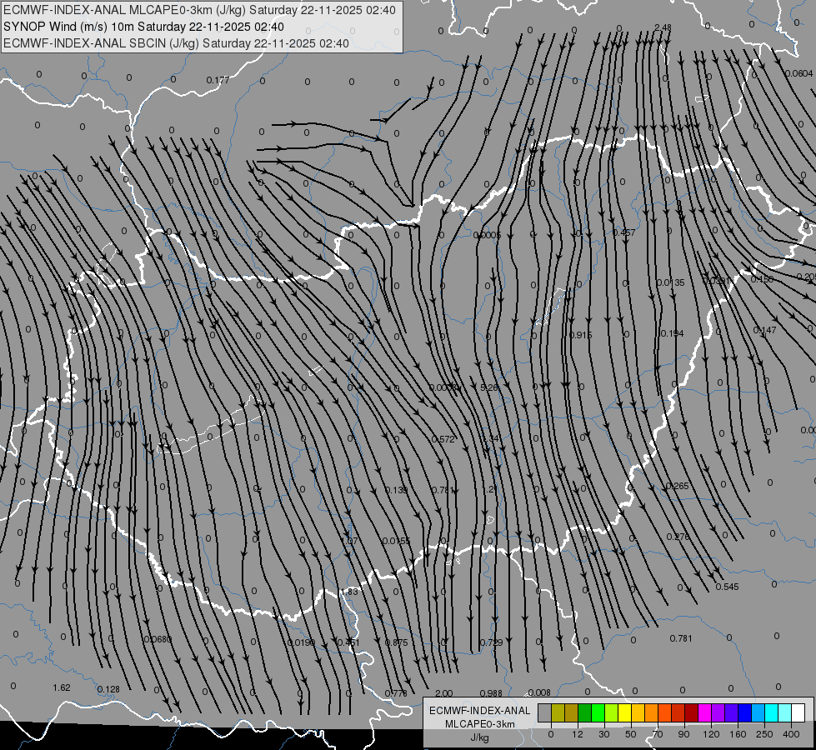Viewport: 816px width, 750px height.
Task: Click the map value '0.729'
Action: pyautogui.click(x=491, y=642)
